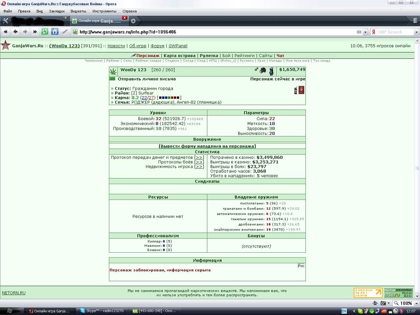Image resolution: width=420 pixels, height=315 pixels.
Task: Open the Opera panels wrench icon
Action: click(5, 21)
